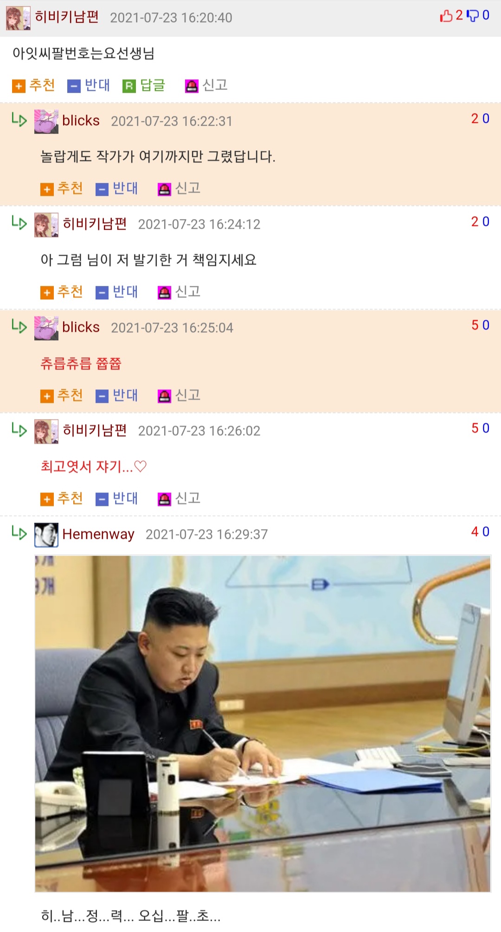The height and width of the screenshot is (932, 501).
Task: Click green 답글 reply icon
Action: coord(129,86)
